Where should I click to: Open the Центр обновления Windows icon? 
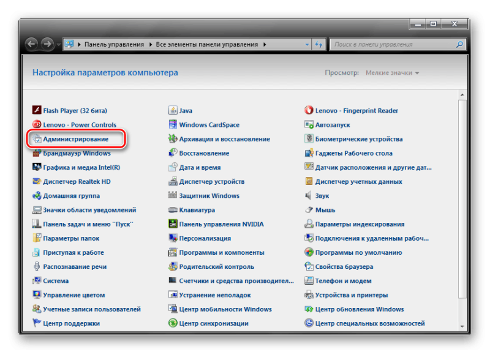coord(309,309)
